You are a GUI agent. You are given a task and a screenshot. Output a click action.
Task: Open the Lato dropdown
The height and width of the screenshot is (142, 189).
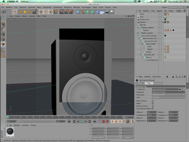(x=169, y=97)
